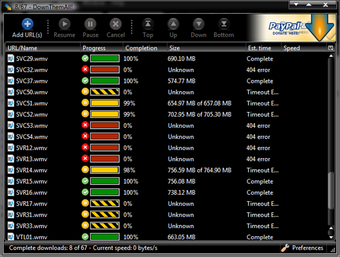
Task: Click the green progress bar of SVC29.wmv
Action: (x=105, y=58)
